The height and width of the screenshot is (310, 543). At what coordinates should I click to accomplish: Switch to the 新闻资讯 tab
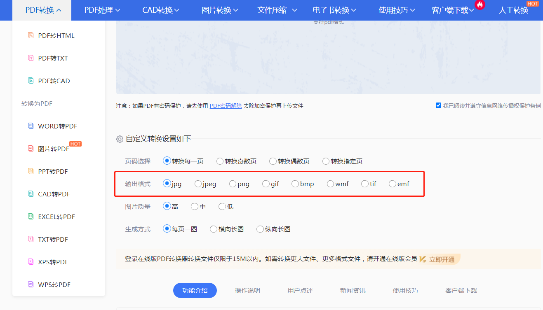353,291
